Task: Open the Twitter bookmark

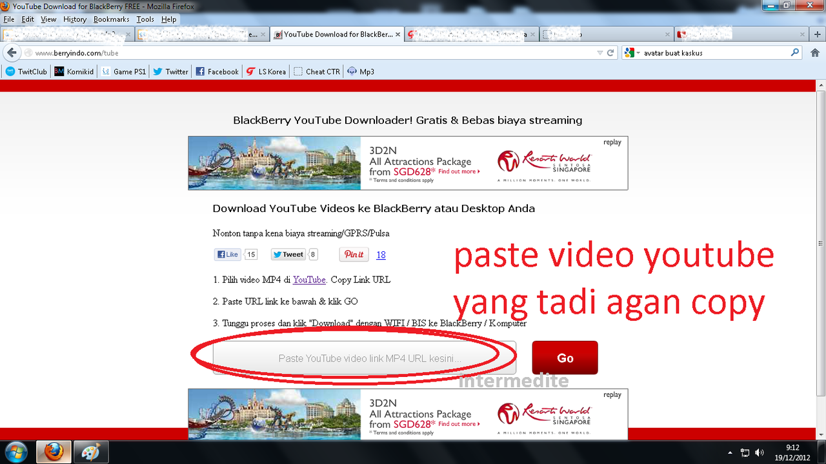Action: [x=171, y=72]
